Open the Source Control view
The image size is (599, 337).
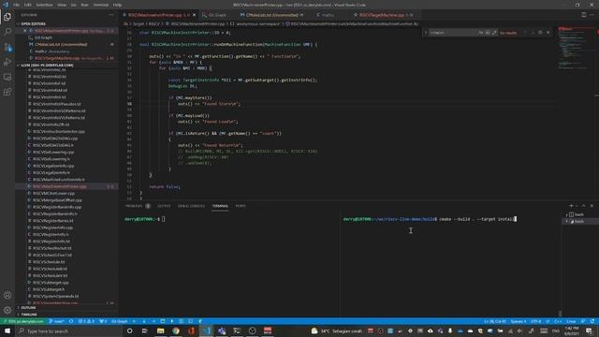[7, 47]
